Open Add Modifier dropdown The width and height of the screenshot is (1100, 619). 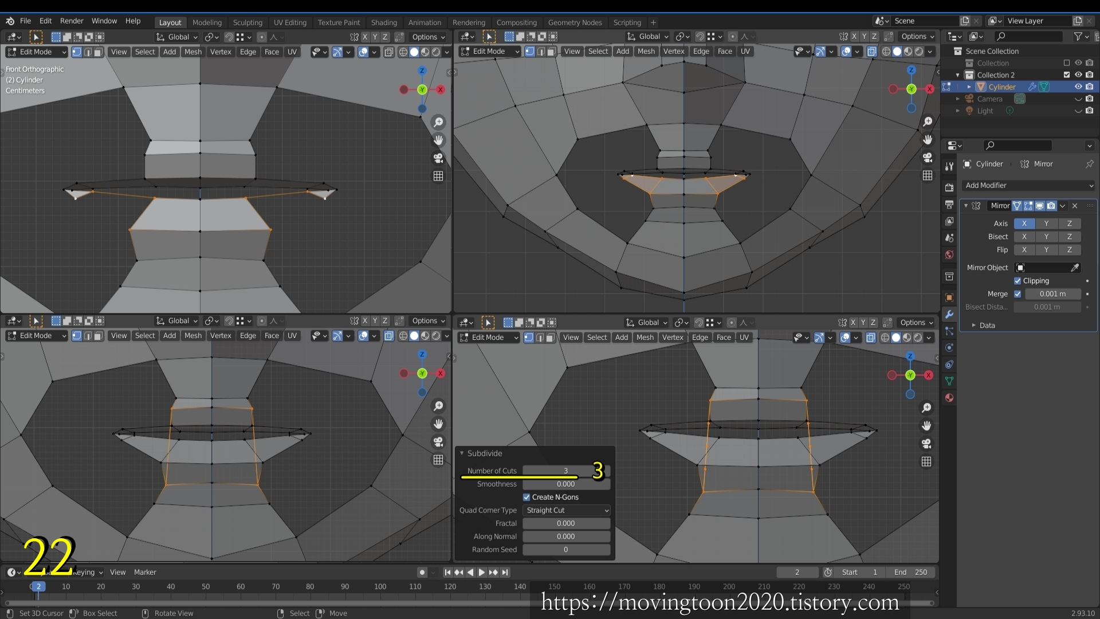[x=1029, y=185]
